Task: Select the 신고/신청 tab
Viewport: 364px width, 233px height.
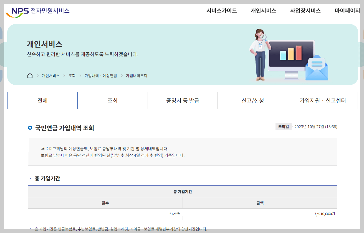Action: coord(253,100)
